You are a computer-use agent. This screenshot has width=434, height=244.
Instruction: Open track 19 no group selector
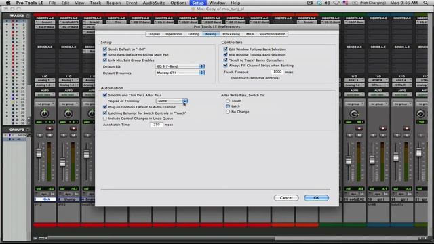378,104
